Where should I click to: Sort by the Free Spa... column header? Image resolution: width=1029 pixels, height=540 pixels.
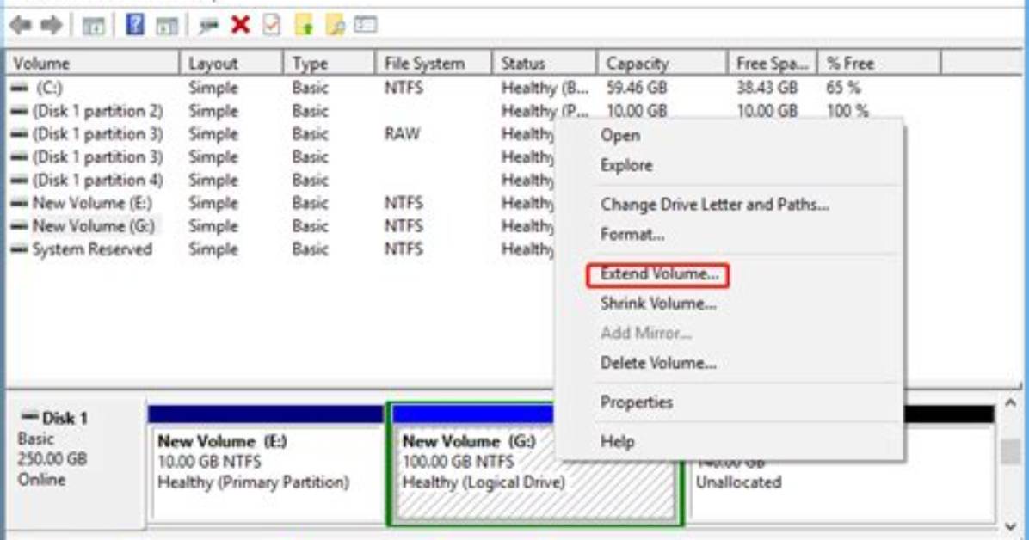(773, 63)
